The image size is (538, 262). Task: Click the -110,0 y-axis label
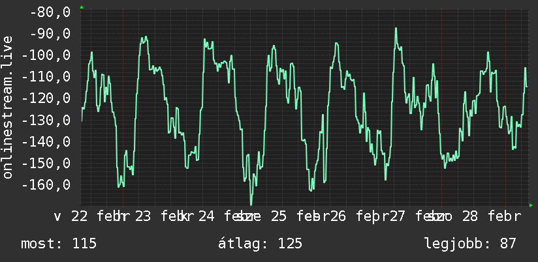(x=46, y=77)
